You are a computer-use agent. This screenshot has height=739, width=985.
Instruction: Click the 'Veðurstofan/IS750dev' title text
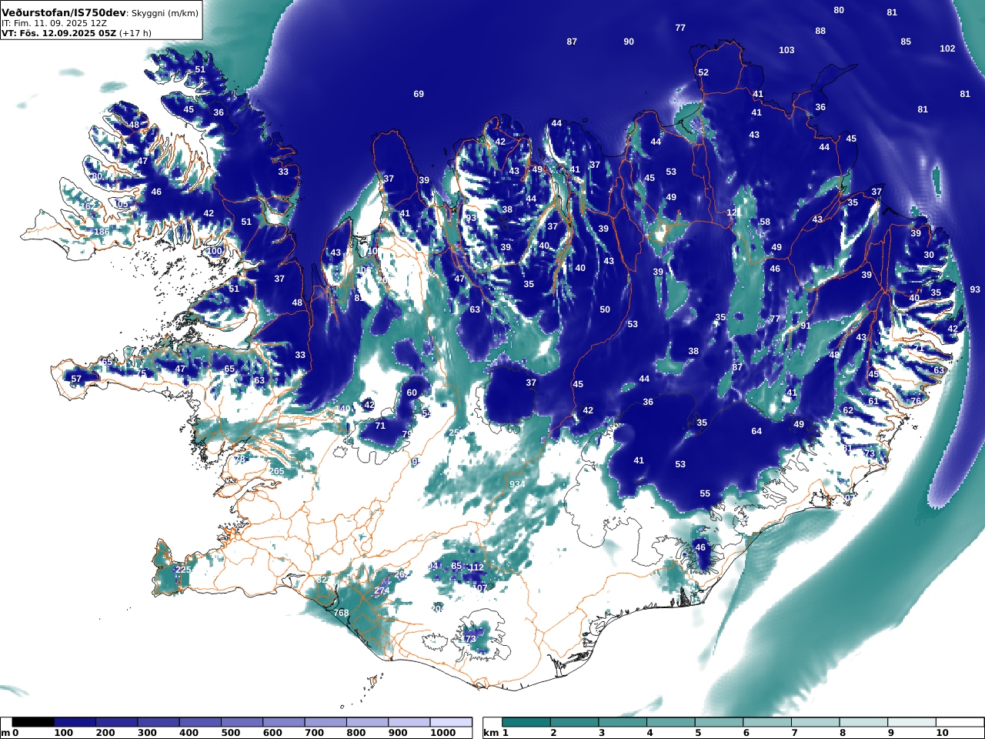(63, 13)
